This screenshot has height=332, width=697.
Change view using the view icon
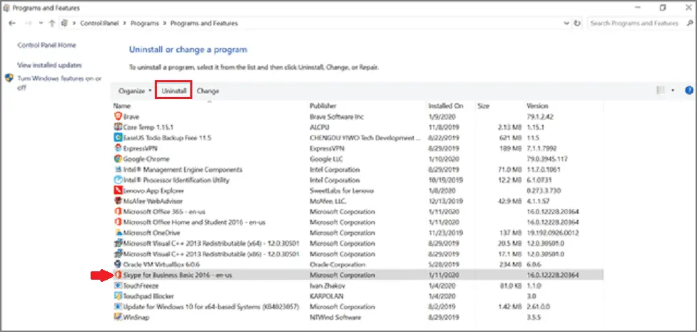coord(661,91)
